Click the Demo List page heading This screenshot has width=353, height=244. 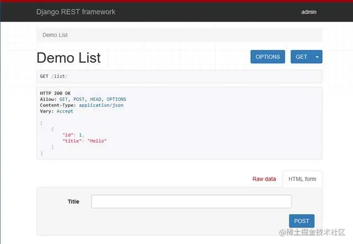68,58
